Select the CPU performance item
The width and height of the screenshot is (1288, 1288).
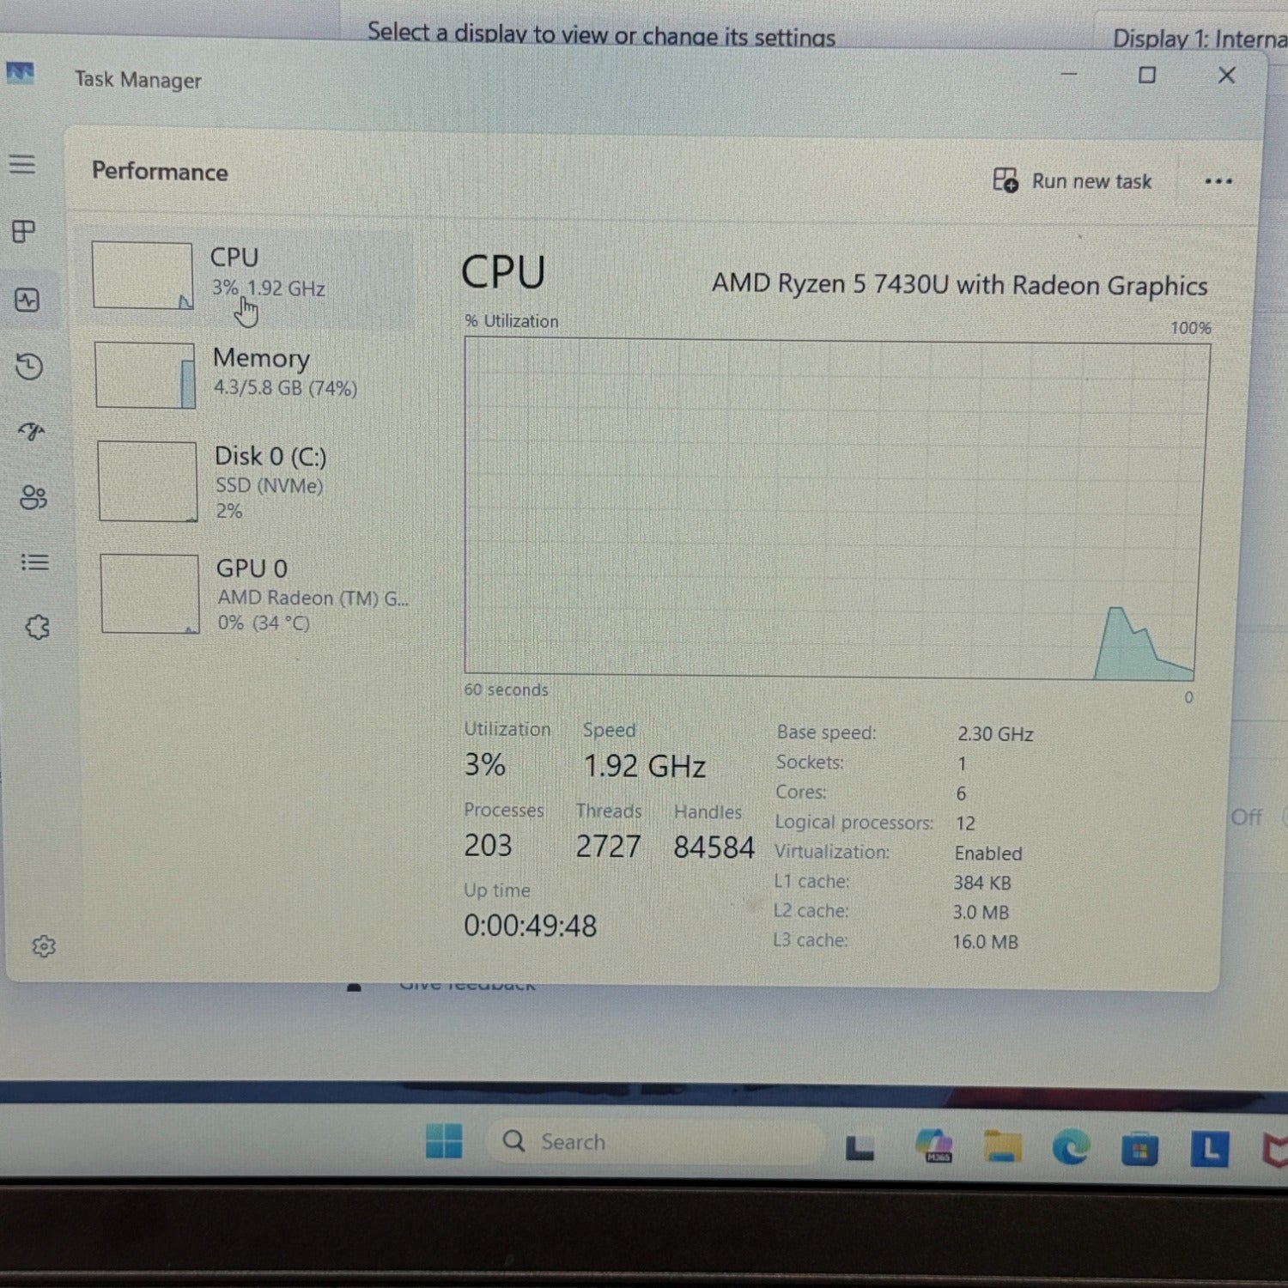[x=249, y=275]
